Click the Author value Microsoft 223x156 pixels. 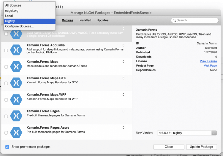[211, 48]
